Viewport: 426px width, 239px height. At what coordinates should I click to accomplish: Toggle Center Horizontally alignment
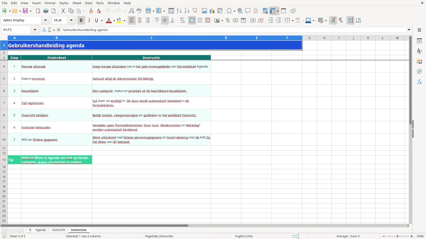tap(140, 21)
